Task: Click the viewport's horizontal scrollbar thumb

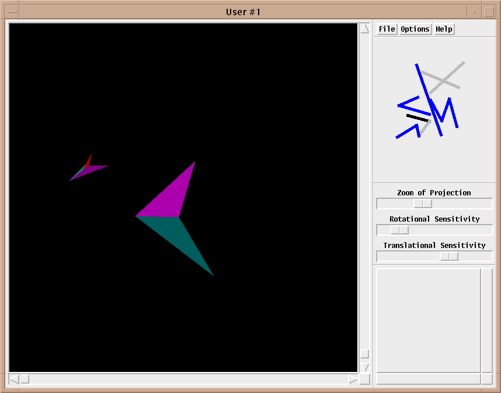Action: (x=25, y=380)
